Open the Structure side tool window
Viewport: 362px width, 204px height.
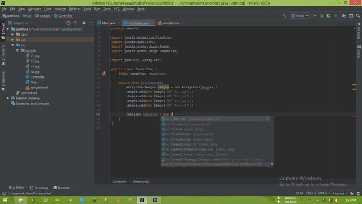pos(3,55)
